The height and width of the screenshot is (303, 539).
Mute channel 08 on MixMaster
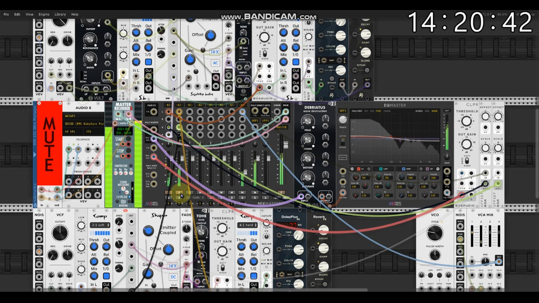pyautogui.click(x=242, y=192)
